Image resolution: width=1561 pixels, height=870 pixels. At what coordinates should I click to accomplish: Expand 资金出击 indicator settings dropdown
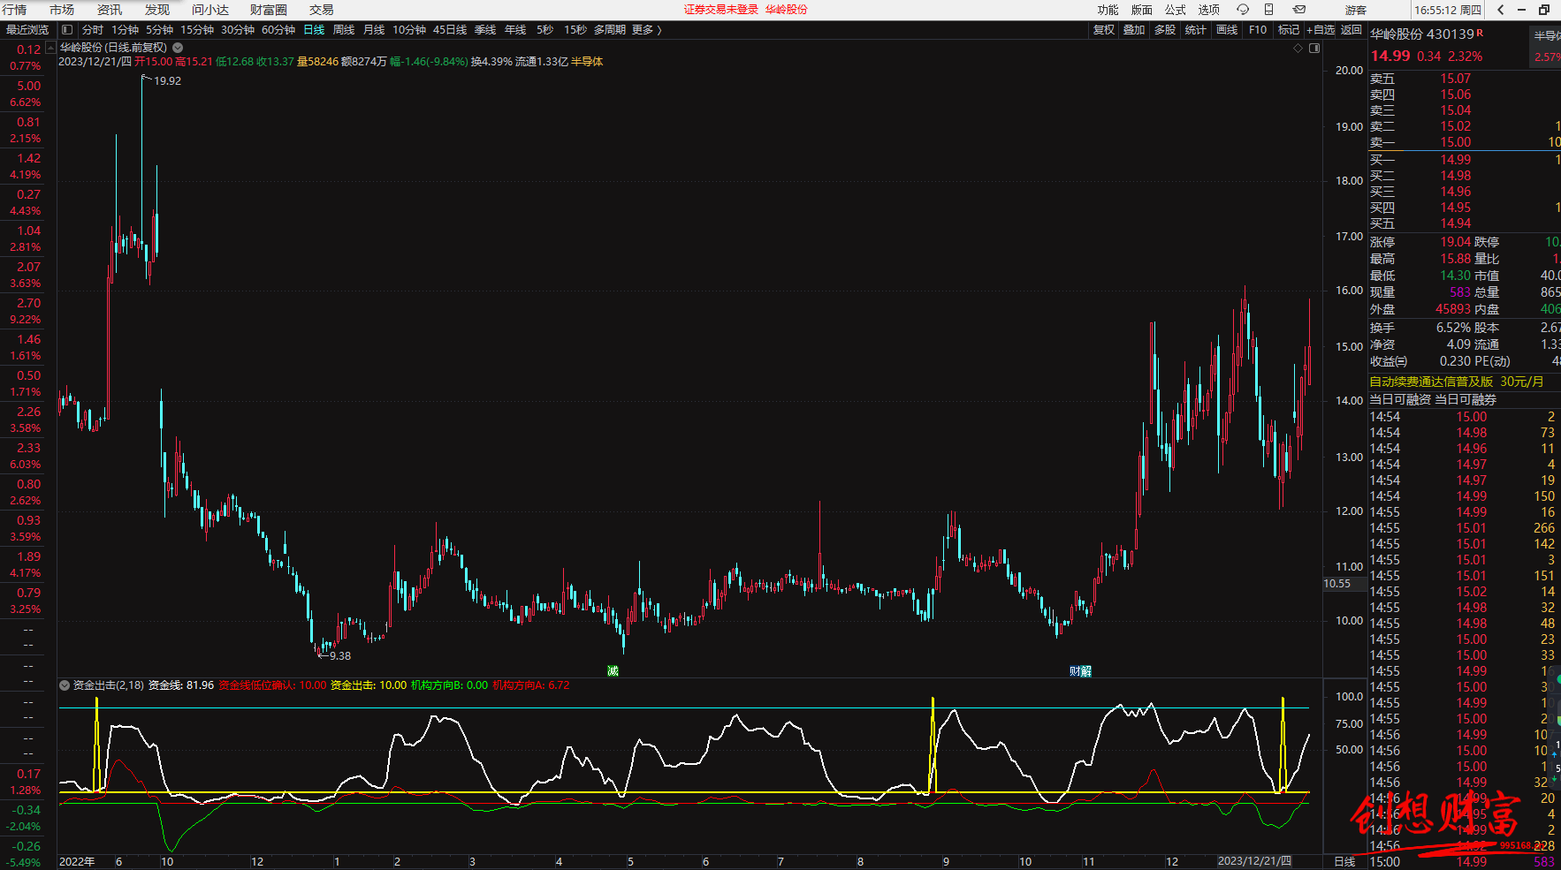coord(65,685)
